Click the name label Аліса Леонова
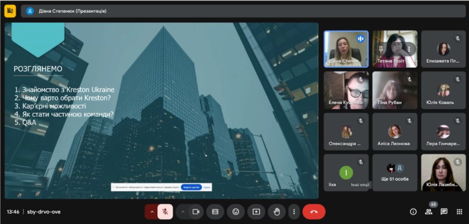Viewport: 469px width, 224px height. pos(393,144)
